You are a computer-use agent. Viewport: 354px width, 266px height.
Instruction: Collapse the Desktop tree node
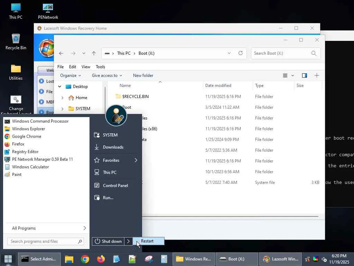[x=59, y=87]
